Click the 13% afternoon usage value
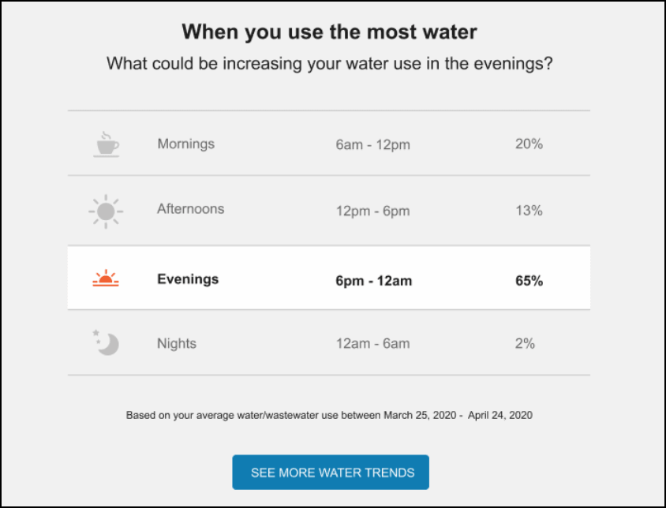This screenshot has height=508, width=666. pyautogui.click(x=529, y=211)
